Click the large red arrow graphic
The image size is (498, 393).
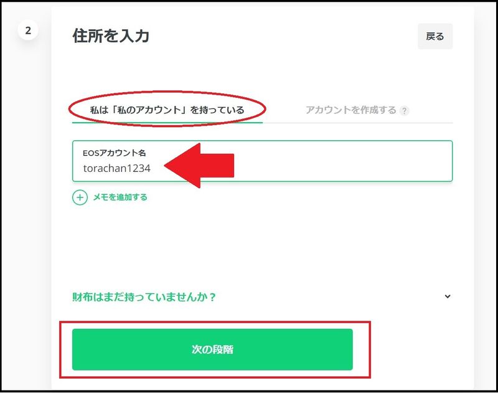[x=199, y=166]
